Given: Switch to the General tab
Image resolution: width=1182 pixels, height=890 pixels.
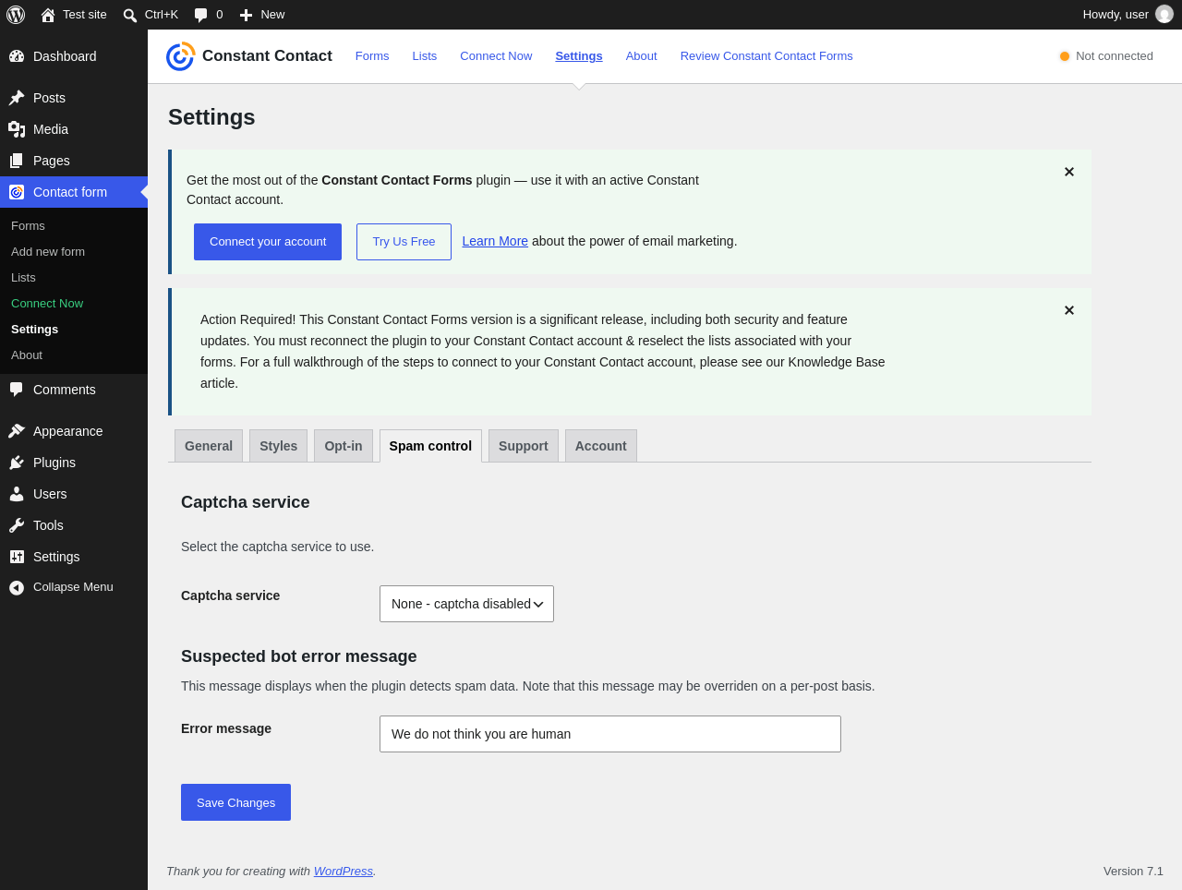Looking at the screenshot, I should (x=209, y=446).
